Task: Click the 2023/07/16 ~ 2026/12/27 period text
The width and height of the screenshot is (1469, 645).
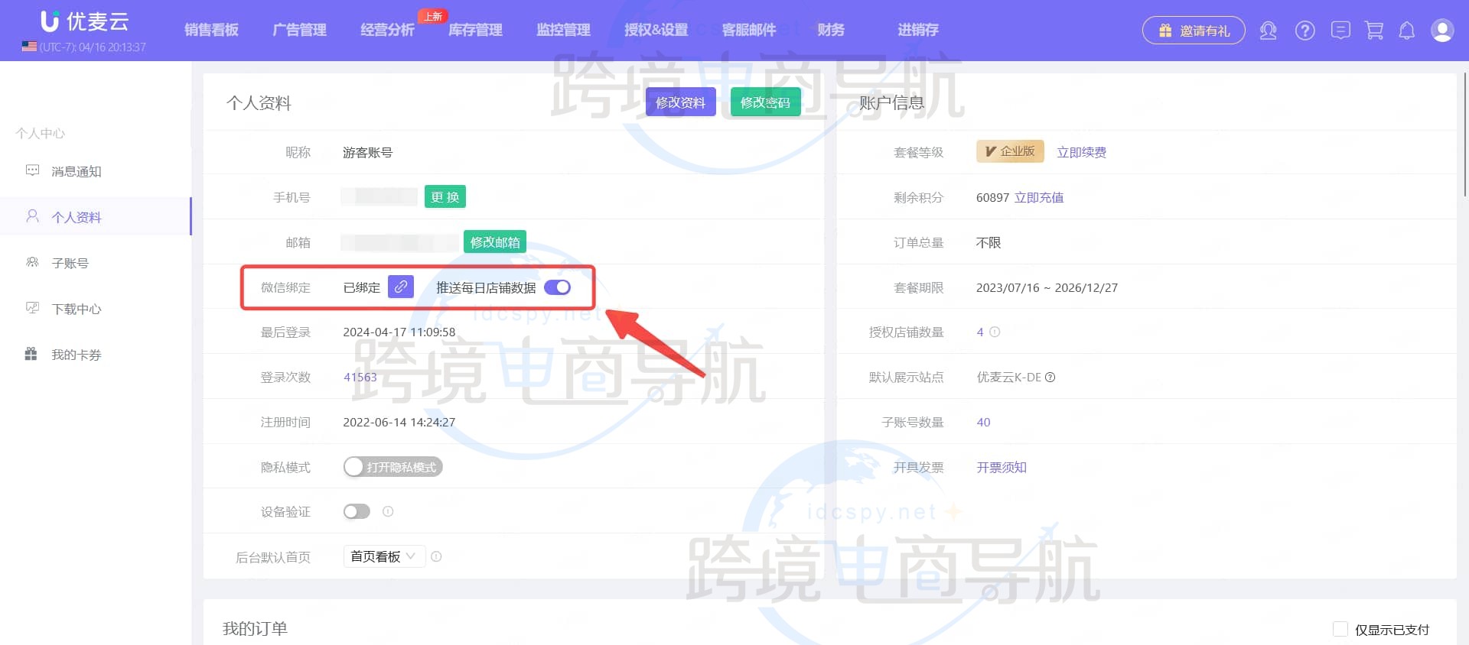Action: coord(1047,287)
